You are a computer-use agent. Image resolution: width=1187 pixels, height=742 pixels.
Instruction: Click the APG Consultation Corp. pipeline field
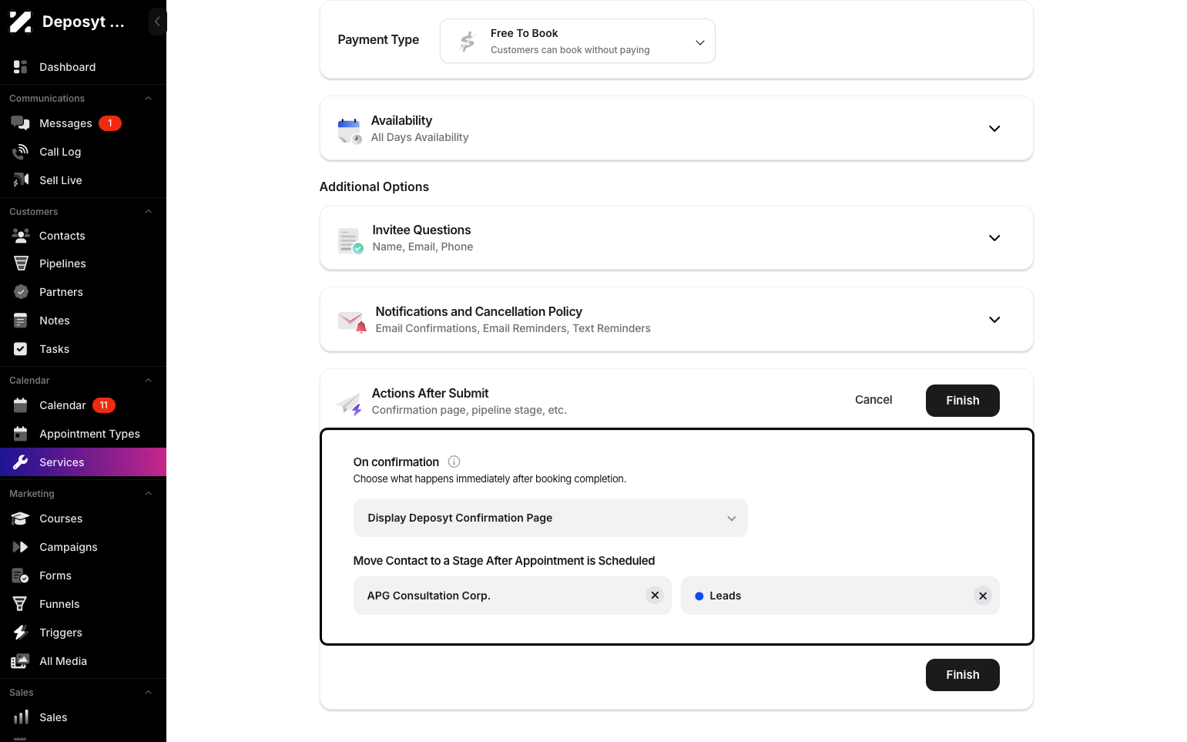(512, 596)
